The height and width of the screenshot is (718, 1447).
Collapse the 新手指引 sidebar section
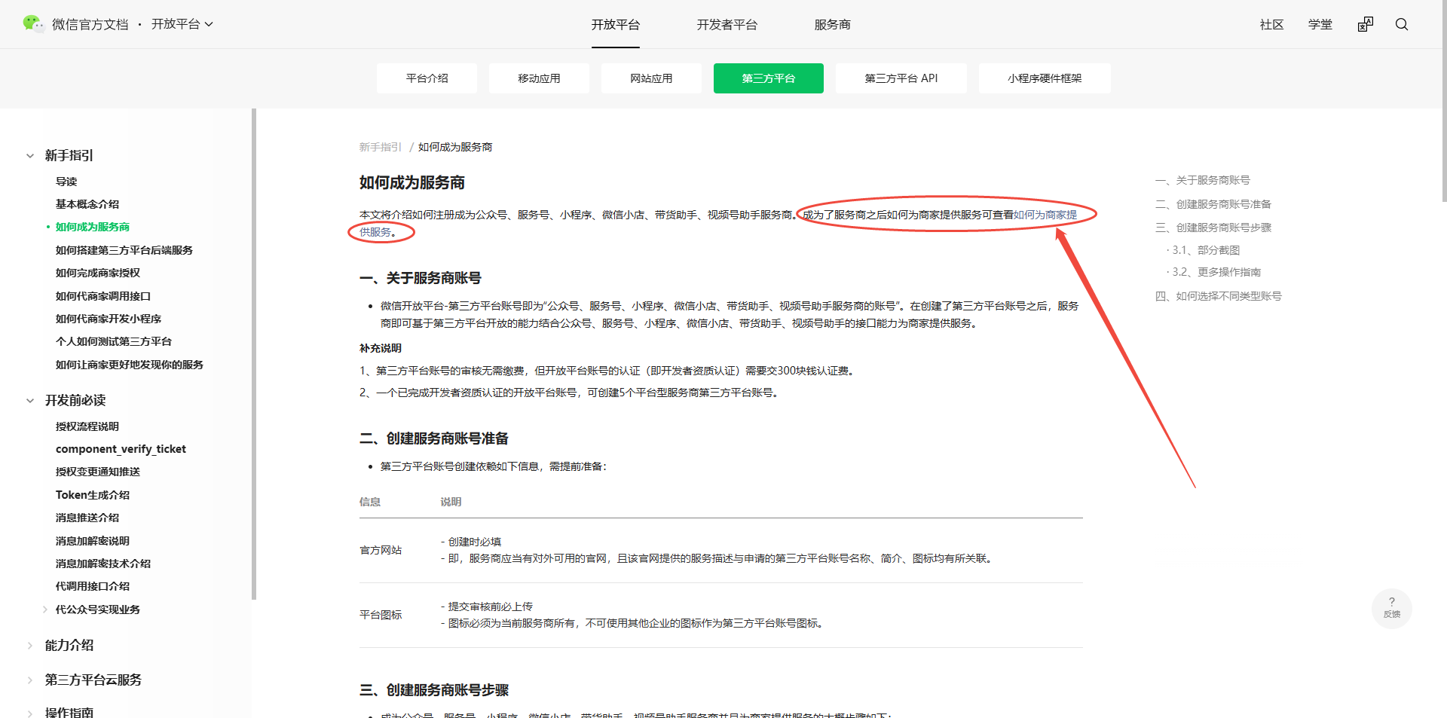(x=30, y=156)
